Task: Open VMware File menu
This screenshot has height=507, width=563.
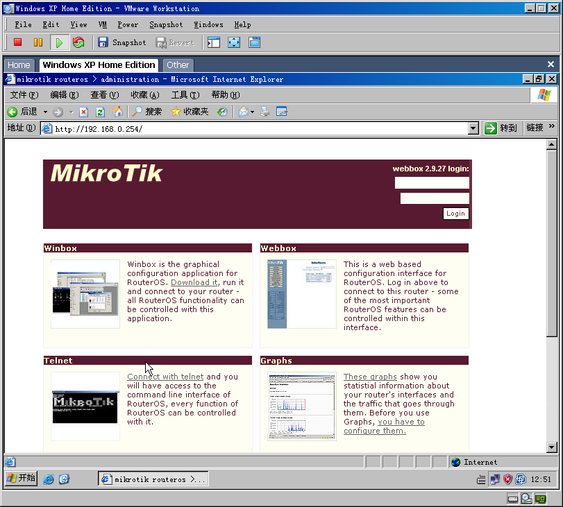Action: click(x=23, y=24)
